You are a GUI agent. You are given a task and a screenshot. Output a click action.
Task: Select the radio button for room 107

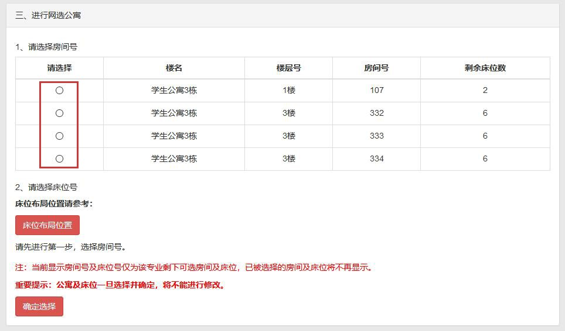click(59, 91)
